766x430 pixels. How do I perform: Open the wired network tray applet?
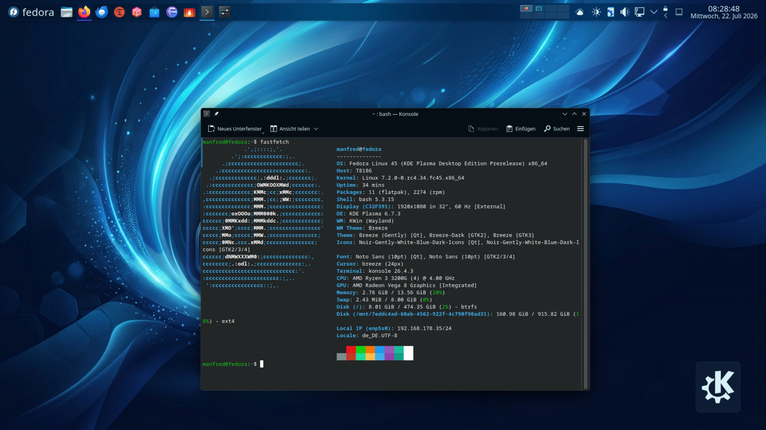click(639, 12)
